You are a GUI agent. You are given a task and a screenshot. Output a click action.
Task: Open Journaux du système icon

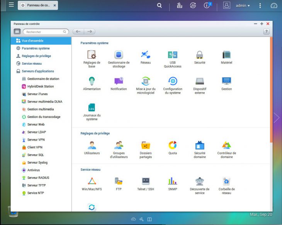click(x=92, y=107)
